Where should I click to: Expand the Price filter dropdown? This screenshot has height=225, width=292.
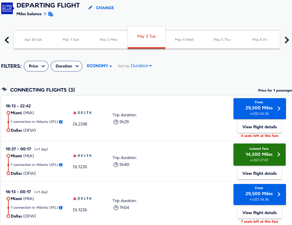click(36, 66)
